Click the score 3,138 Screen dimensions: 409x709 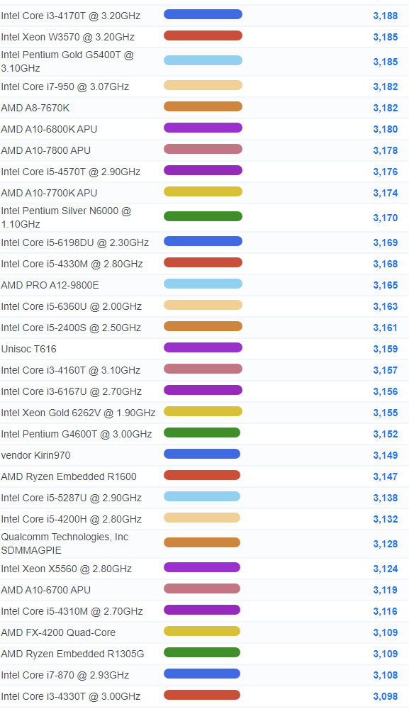[386, 498]
